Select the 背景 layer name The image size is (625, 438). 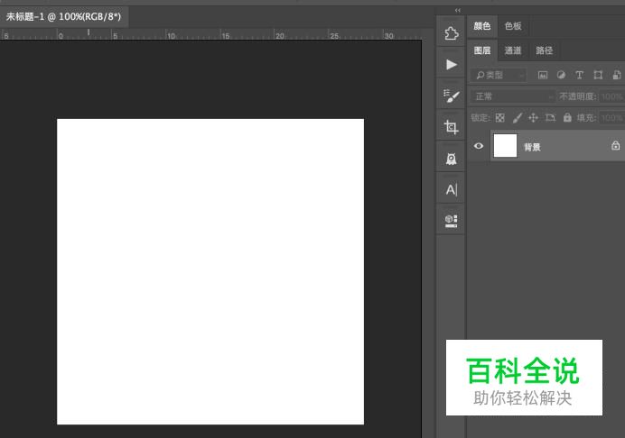(x=532, y=147)
